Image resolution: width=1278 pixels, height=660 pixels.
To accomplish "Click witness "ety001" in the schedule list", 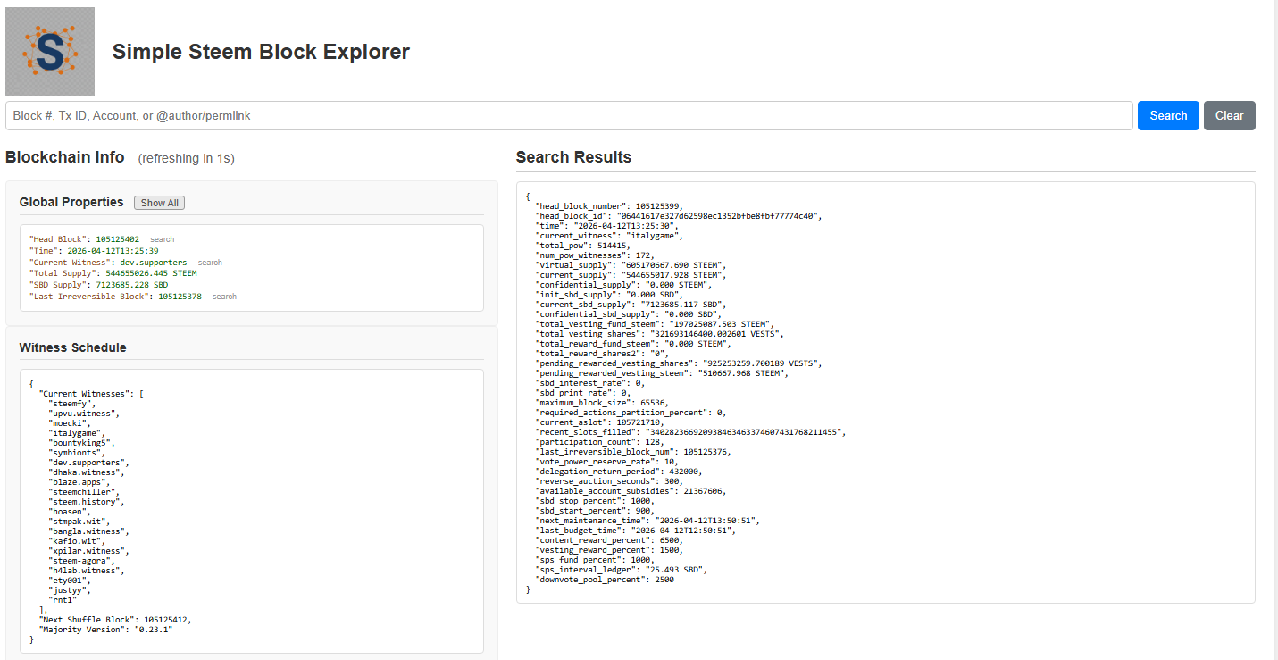I will 69,581.
